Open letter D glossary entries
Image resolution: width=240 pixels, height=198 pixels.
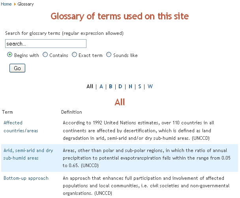(120, 86)
